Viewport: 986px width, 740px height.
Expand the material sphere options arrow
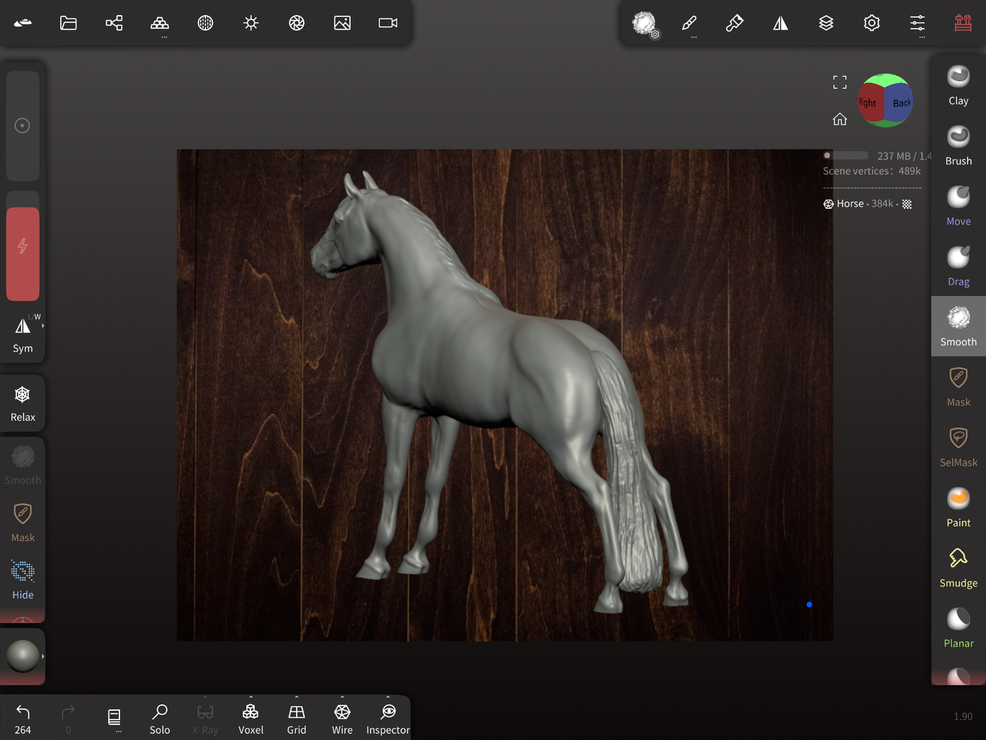click(43, 657)
